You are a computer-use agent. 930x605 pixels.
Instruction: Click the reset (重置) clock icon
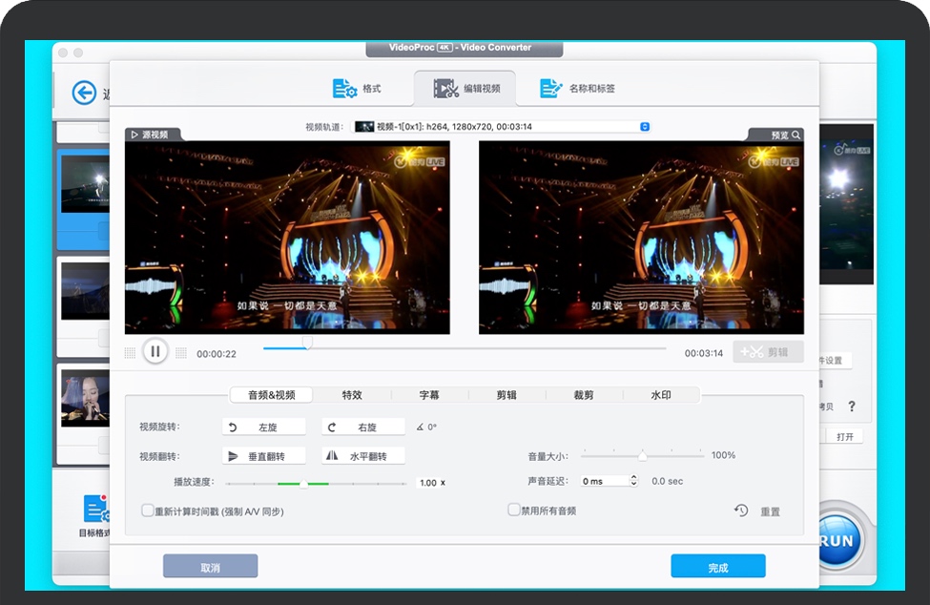coord(741,511)
